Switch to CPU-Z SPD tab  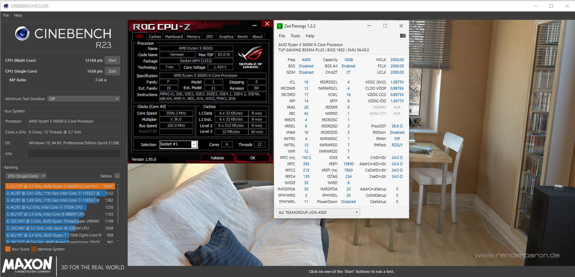(x=209, y=37)
